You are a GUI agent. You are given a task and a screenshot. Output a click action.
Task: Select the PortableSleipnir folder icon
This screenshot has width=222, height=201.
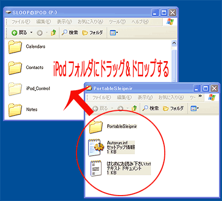[x=96, y=127]
